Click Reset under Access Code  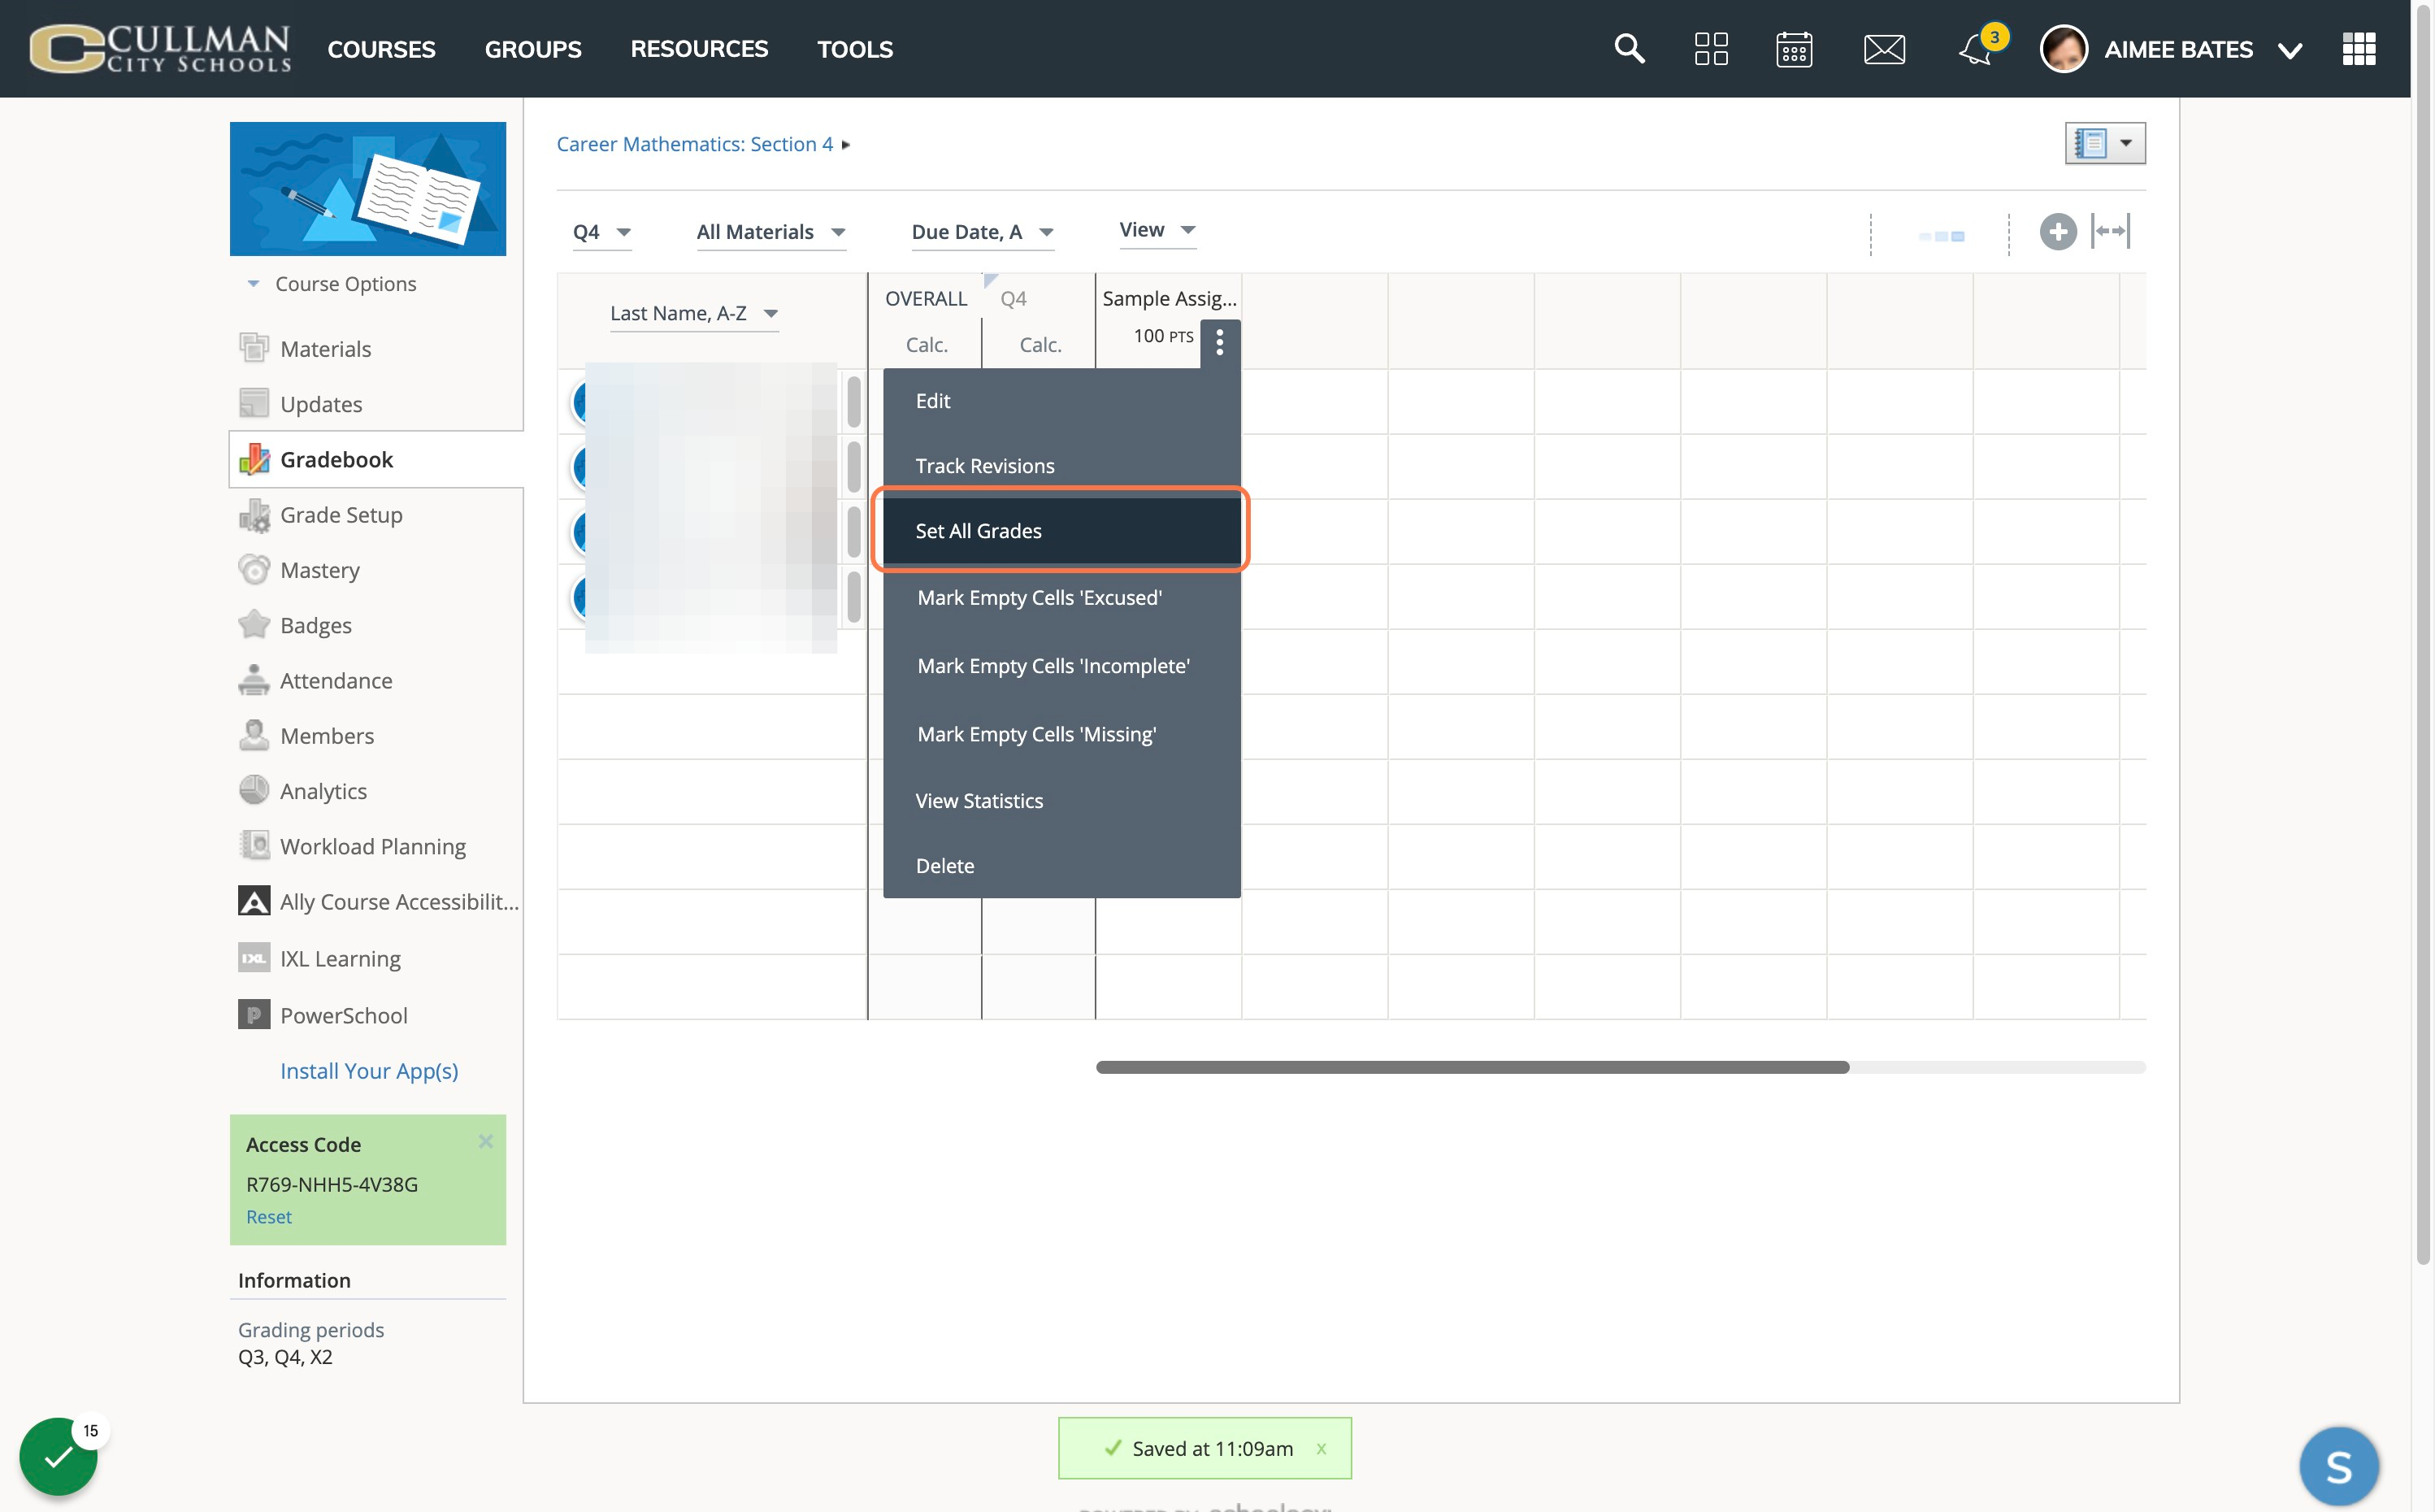pyautogui.click(x=269, y=1216)
